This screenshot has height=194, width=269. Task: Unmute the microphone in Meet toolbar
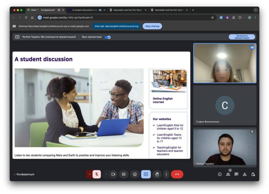tap(97, 174)
